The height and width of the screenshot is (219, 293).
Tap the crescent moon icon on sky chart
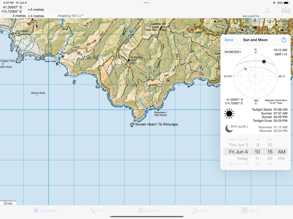246,69
